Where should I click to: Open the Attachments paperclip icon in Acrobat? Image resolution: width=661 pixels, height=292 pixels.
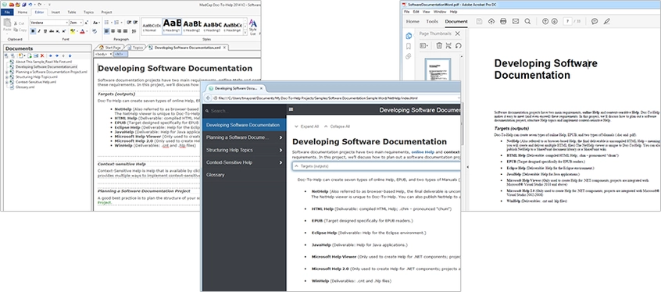(408, 56)
